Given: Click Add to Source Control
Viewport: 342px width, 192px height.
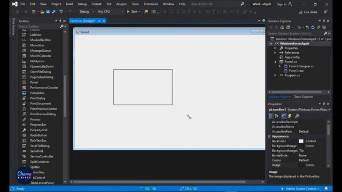Looking at the screenshot, I should click(300, 189).
